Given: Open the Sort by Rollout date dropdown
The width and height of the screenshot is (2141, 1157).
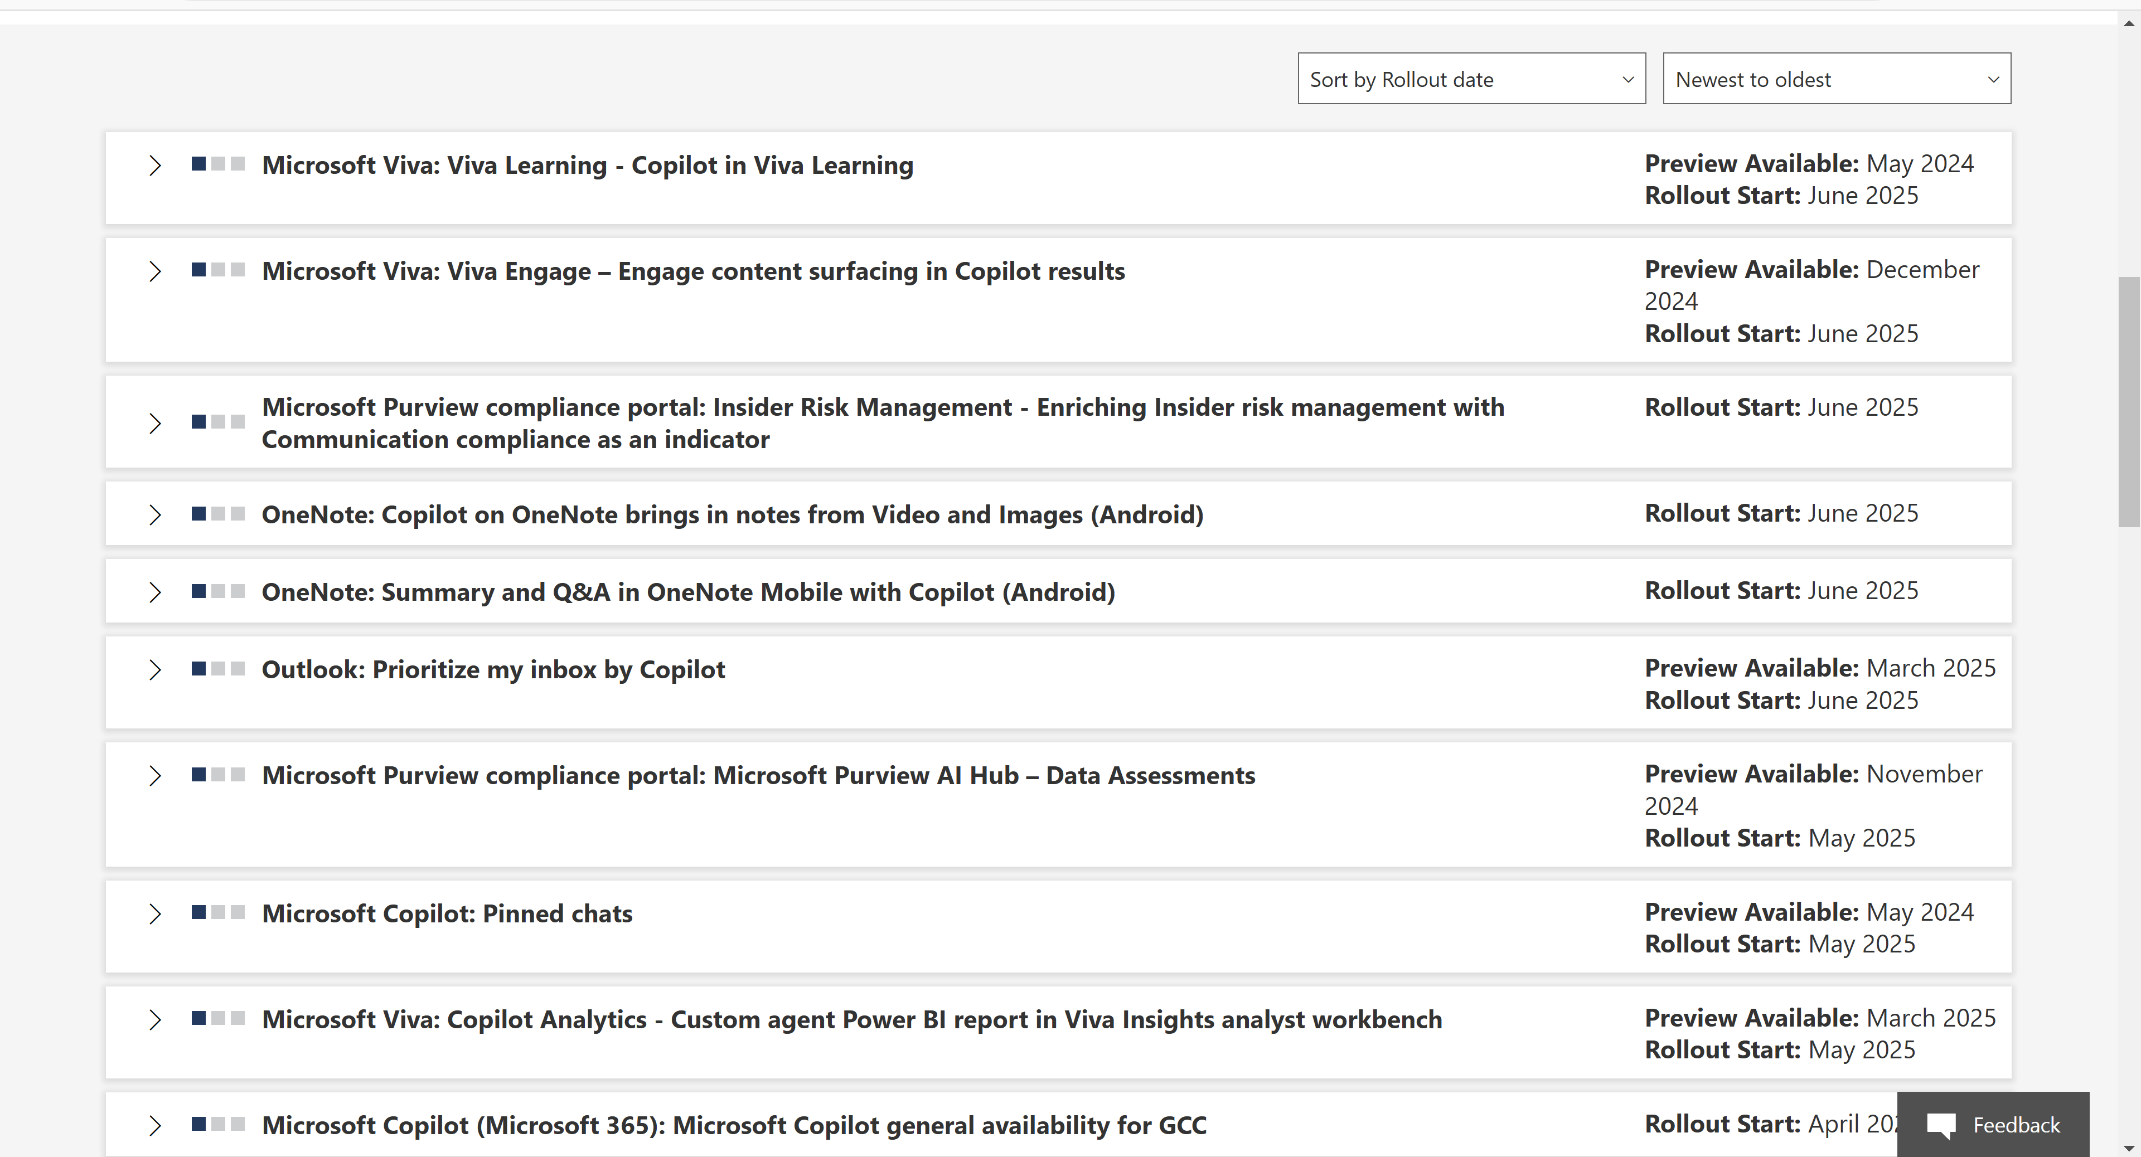Looking at the screenshot, I should pyautogui.click(x=1470, y=79).
